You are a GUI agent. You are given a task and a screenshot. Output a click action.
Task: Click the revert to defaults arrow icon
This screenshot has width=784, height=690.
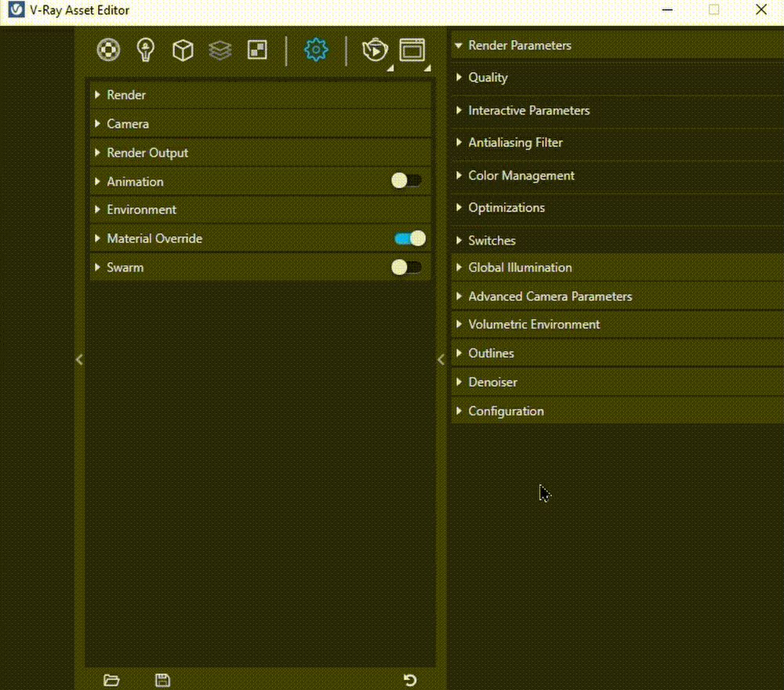point(410,680)
